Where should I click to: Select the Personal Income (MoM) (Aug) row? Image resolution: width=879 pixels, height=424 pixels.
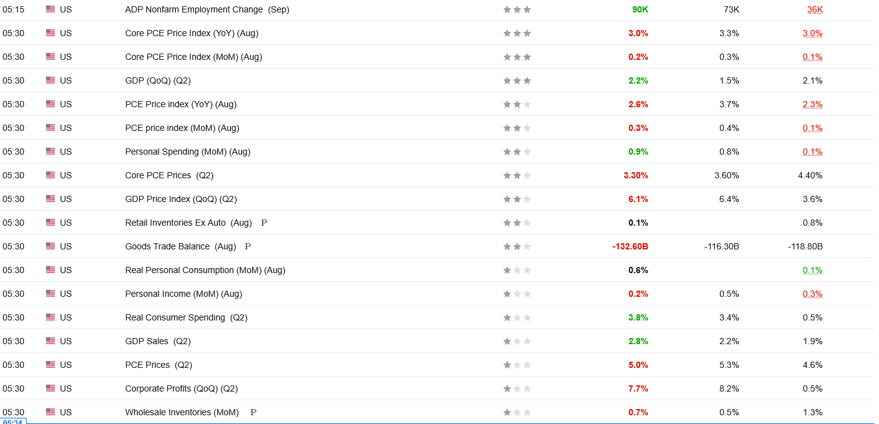tap(437, 294)
